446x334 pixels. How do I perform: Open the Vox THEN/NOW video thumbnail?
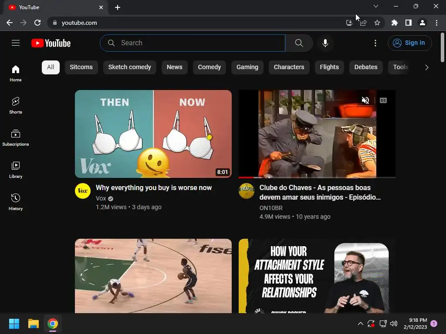point(153,134)
